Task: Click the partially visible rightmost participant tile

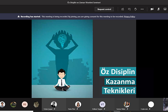Action: (x=165, y=105)
